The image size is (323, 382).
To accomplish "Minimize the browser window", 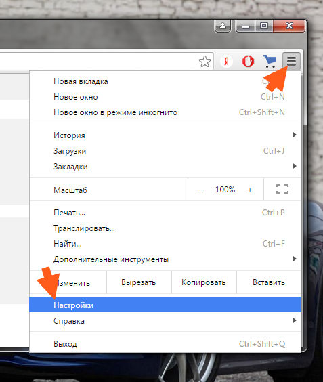I will pyautogui.click(x=246, y=26).
